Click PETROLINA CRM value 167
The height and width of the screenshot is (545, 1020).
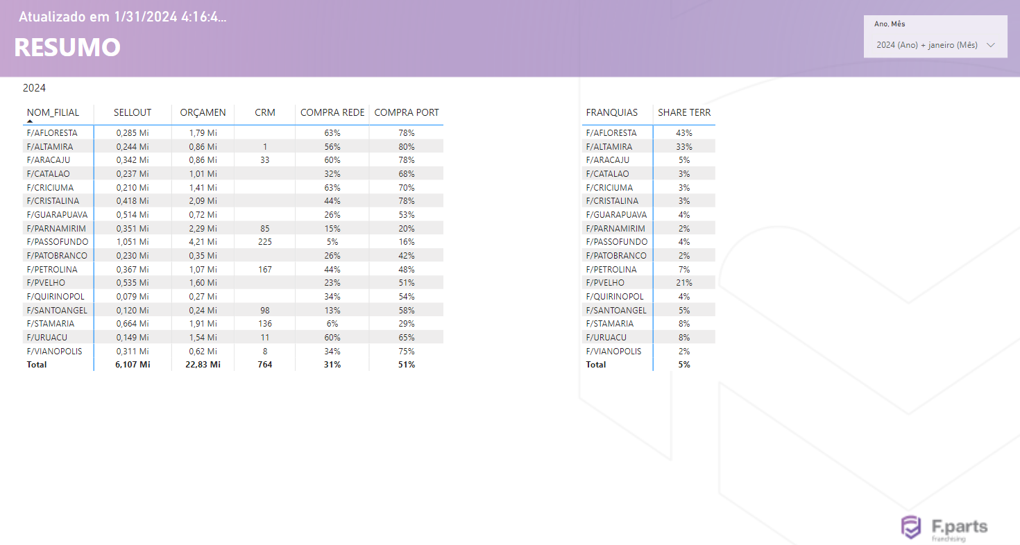click(x=265, y=269)
